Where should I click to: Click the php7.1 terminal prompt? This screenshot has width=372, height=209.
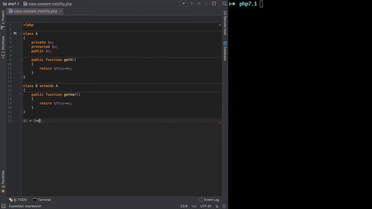coord(248,4)
